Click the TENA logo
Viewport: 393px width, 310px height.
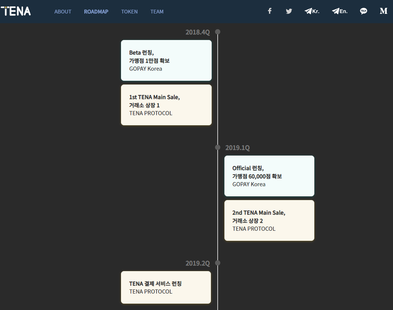coord(16,11)
